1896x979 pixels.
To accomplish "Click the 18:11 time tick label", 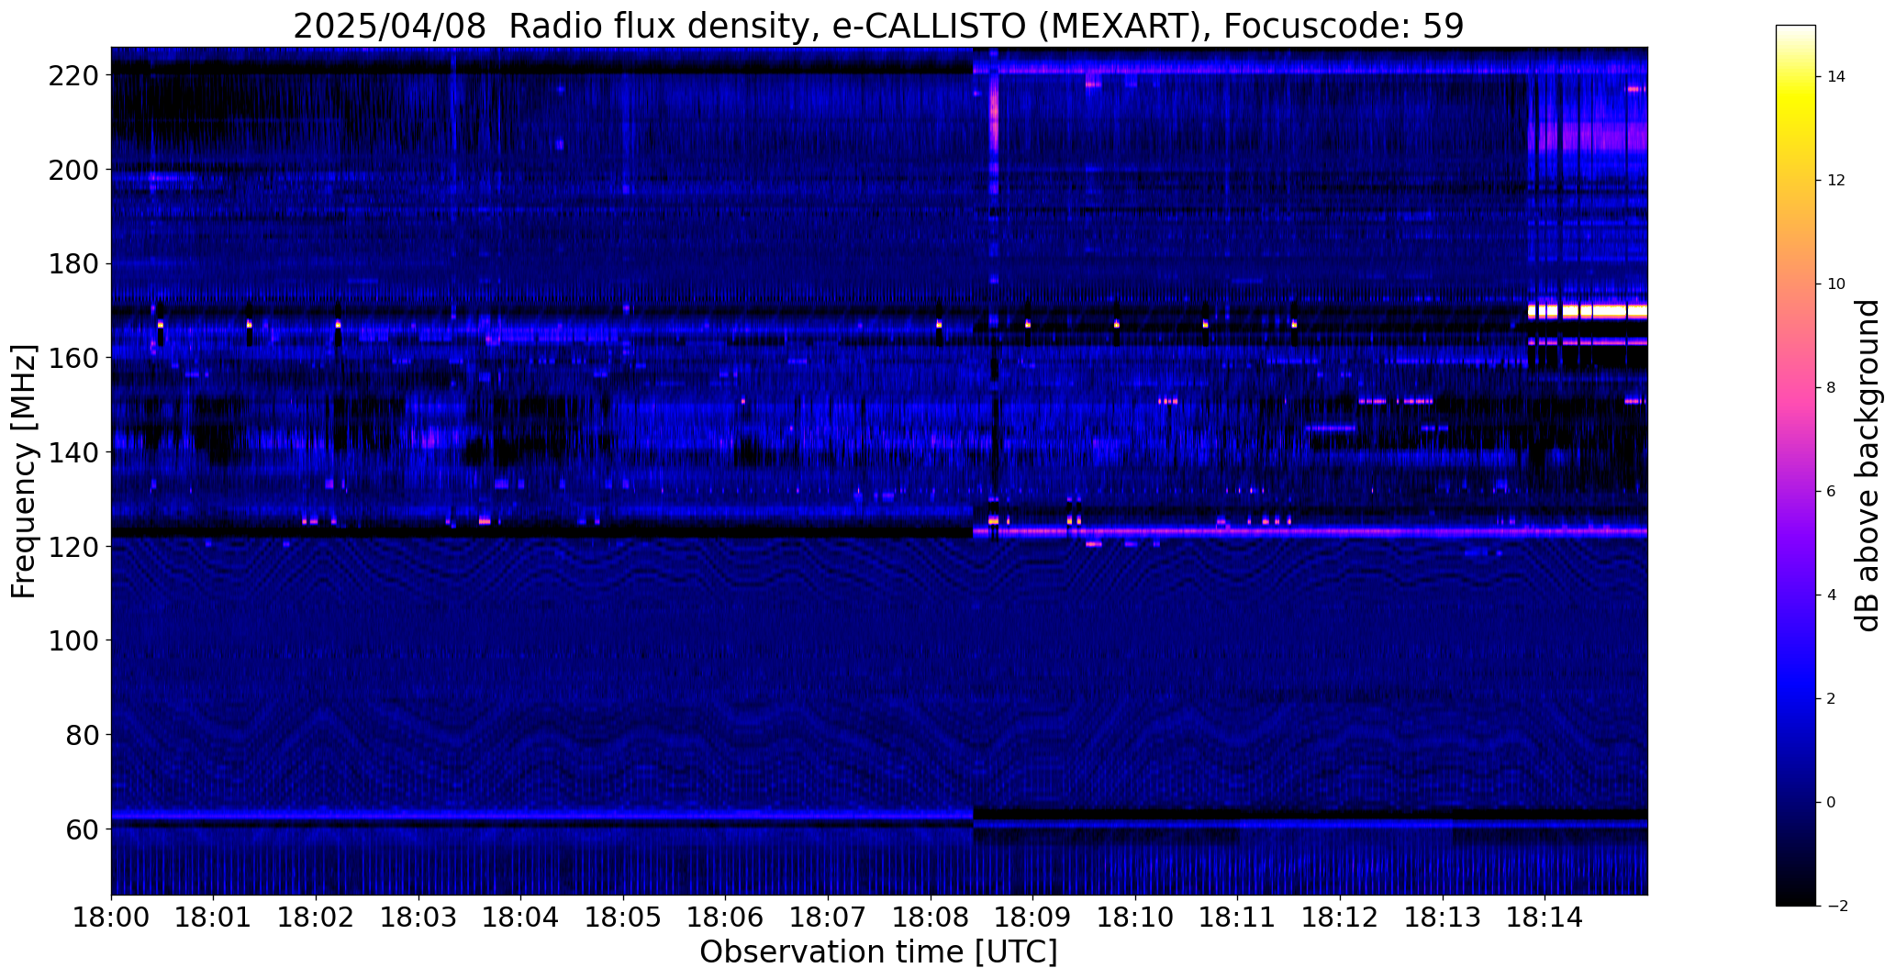I will (x=1238, y=917).
